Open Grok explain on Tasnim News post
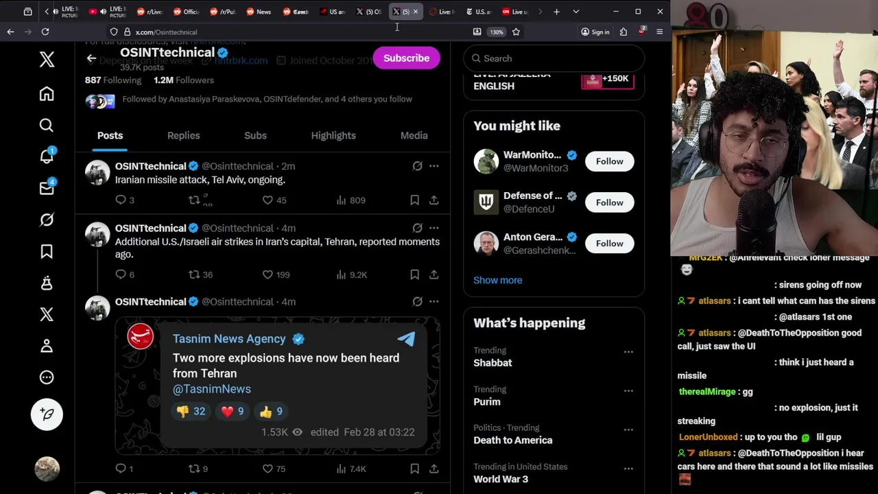This screenshot has height=494, width=878. point(417,302)
